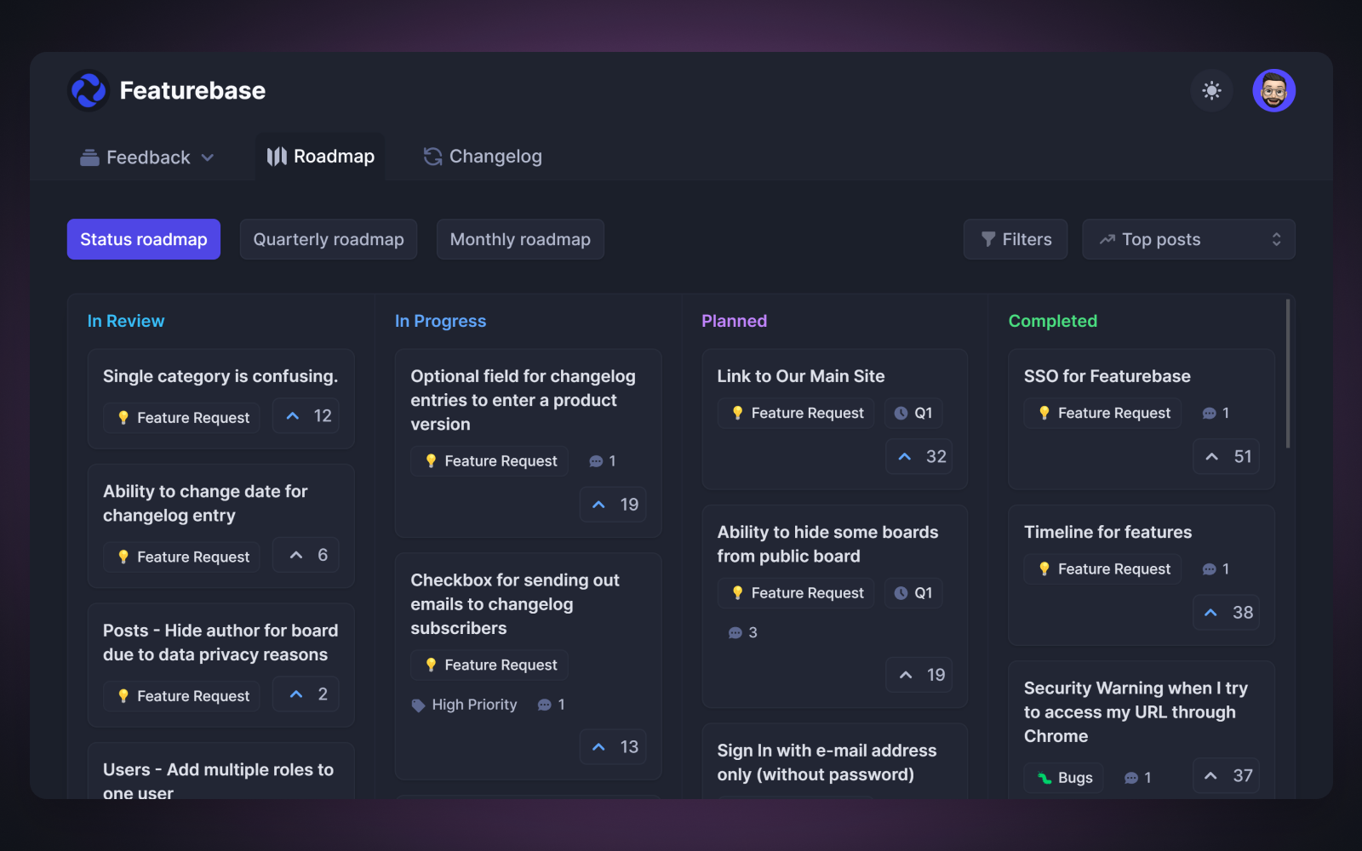
Task: Open 'Single category is confusing.' post title
Action: click(220, 376)
